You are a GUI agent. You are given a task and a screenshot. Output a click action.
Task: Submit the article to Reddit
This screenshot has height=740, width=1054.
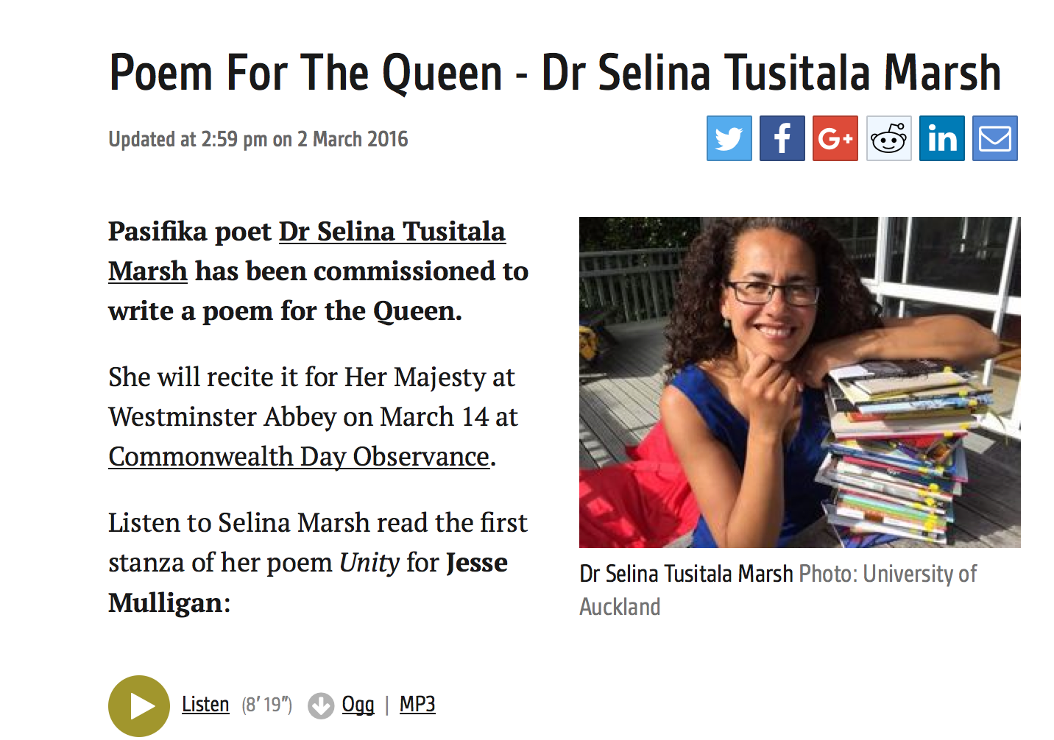(888, 138)
